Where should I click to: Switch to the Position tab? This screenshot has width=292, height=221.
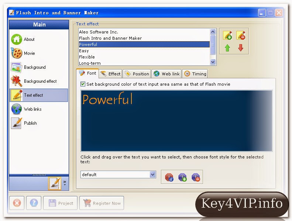(137, 74)
